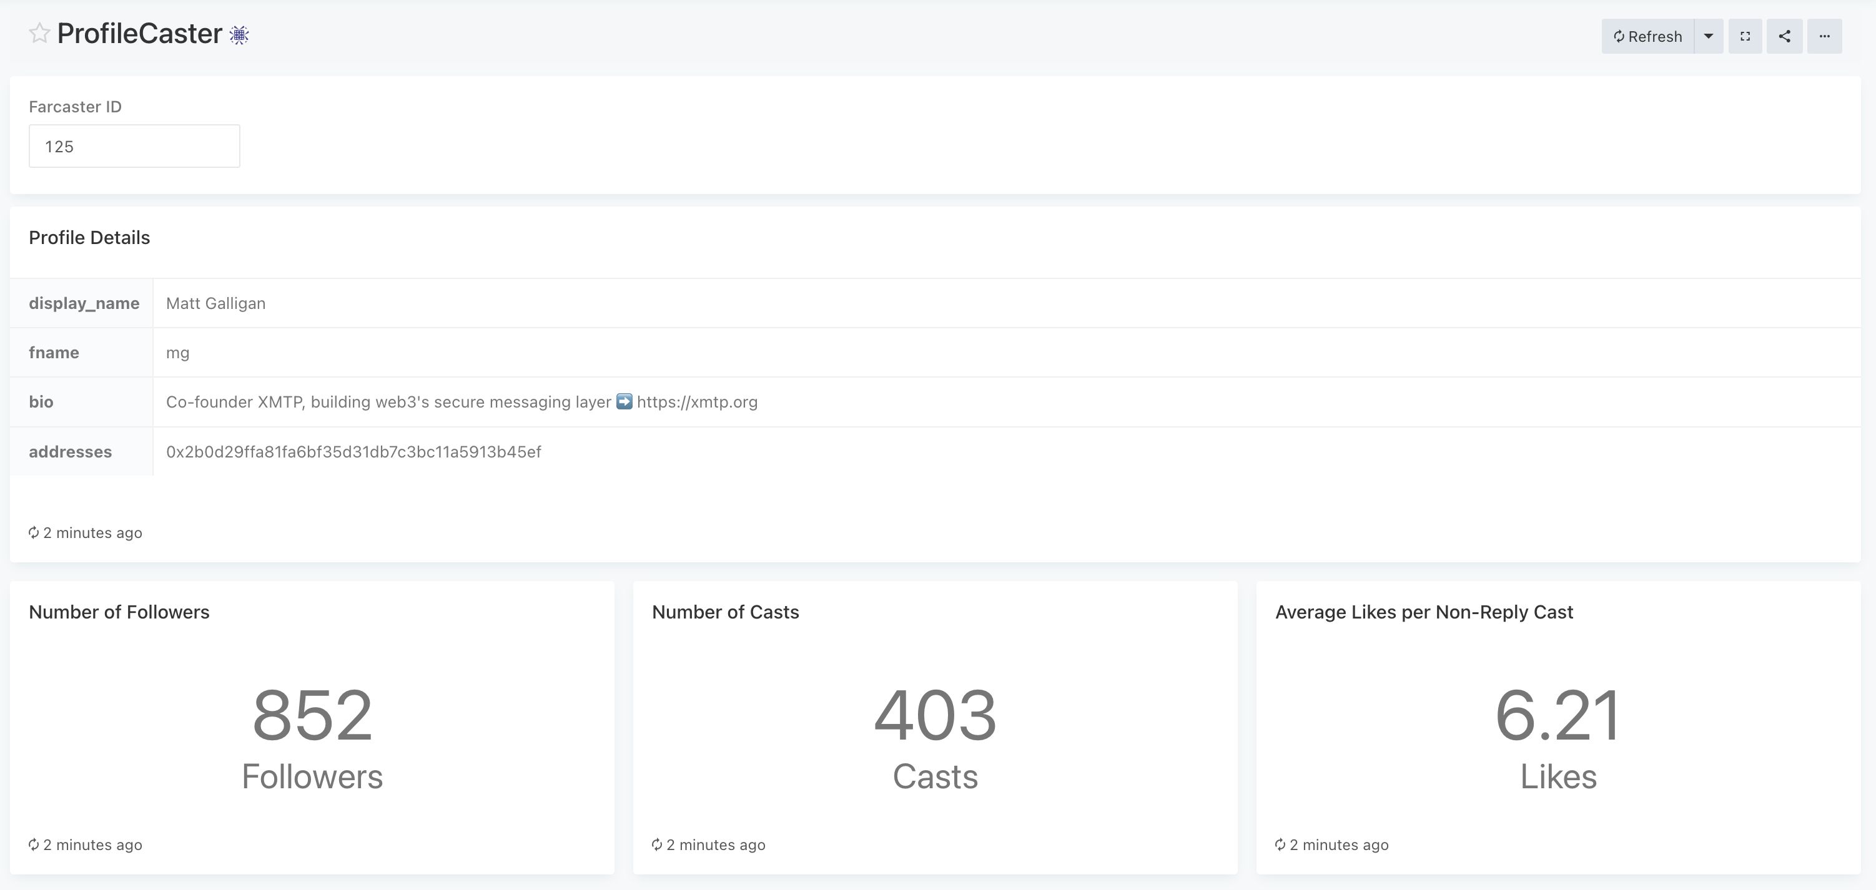The width and height of the screenshot is (1876, 890).
Task: Open the three-dot more options menu
Action: point(1824,36)
